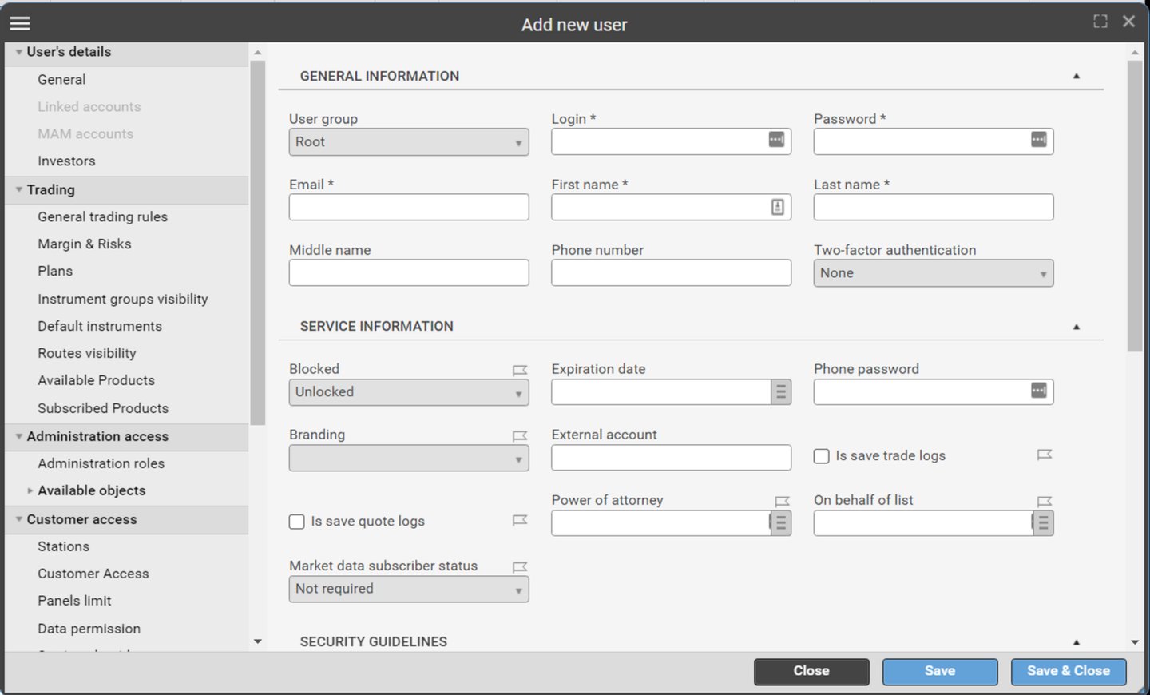Open the On behalf of list picker icon
Image resolution: width=1150 pixels, height=695 pixels.
point(1042,522)
